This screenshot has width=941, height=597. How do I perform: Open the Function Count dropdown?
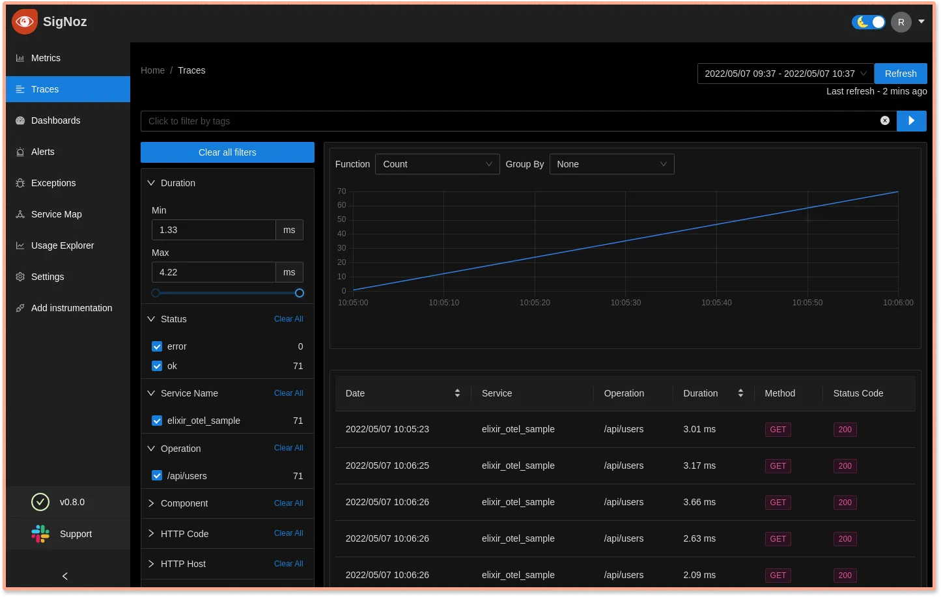(x=438, y=164)
